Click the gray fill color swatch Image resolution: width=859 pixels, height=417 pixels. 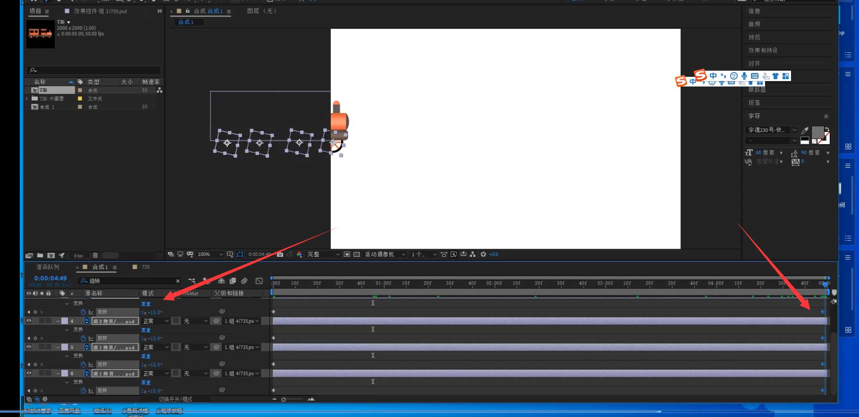(x=817, y=132)
